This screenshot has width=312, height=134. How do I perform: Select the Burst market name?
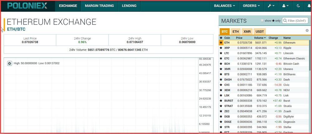pos(287,100)
